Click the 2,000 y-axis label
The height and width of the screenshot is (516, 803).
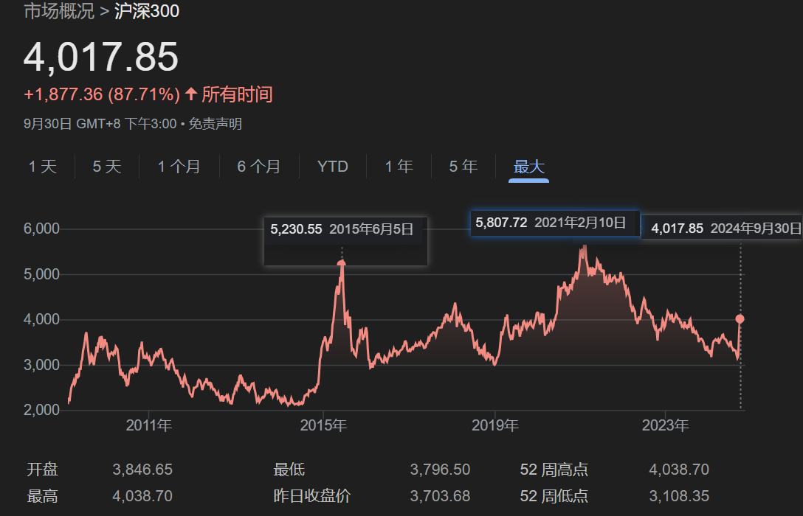click(41, 410)
